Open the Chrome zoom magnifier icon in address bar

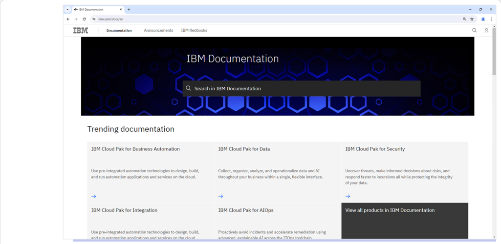(x=464, y=19)
